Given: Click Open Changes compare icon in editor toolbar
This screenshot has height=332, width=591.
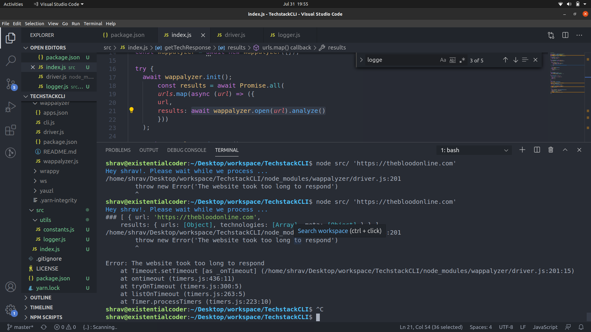Looking at the screenshot, I should coord(551,35).
